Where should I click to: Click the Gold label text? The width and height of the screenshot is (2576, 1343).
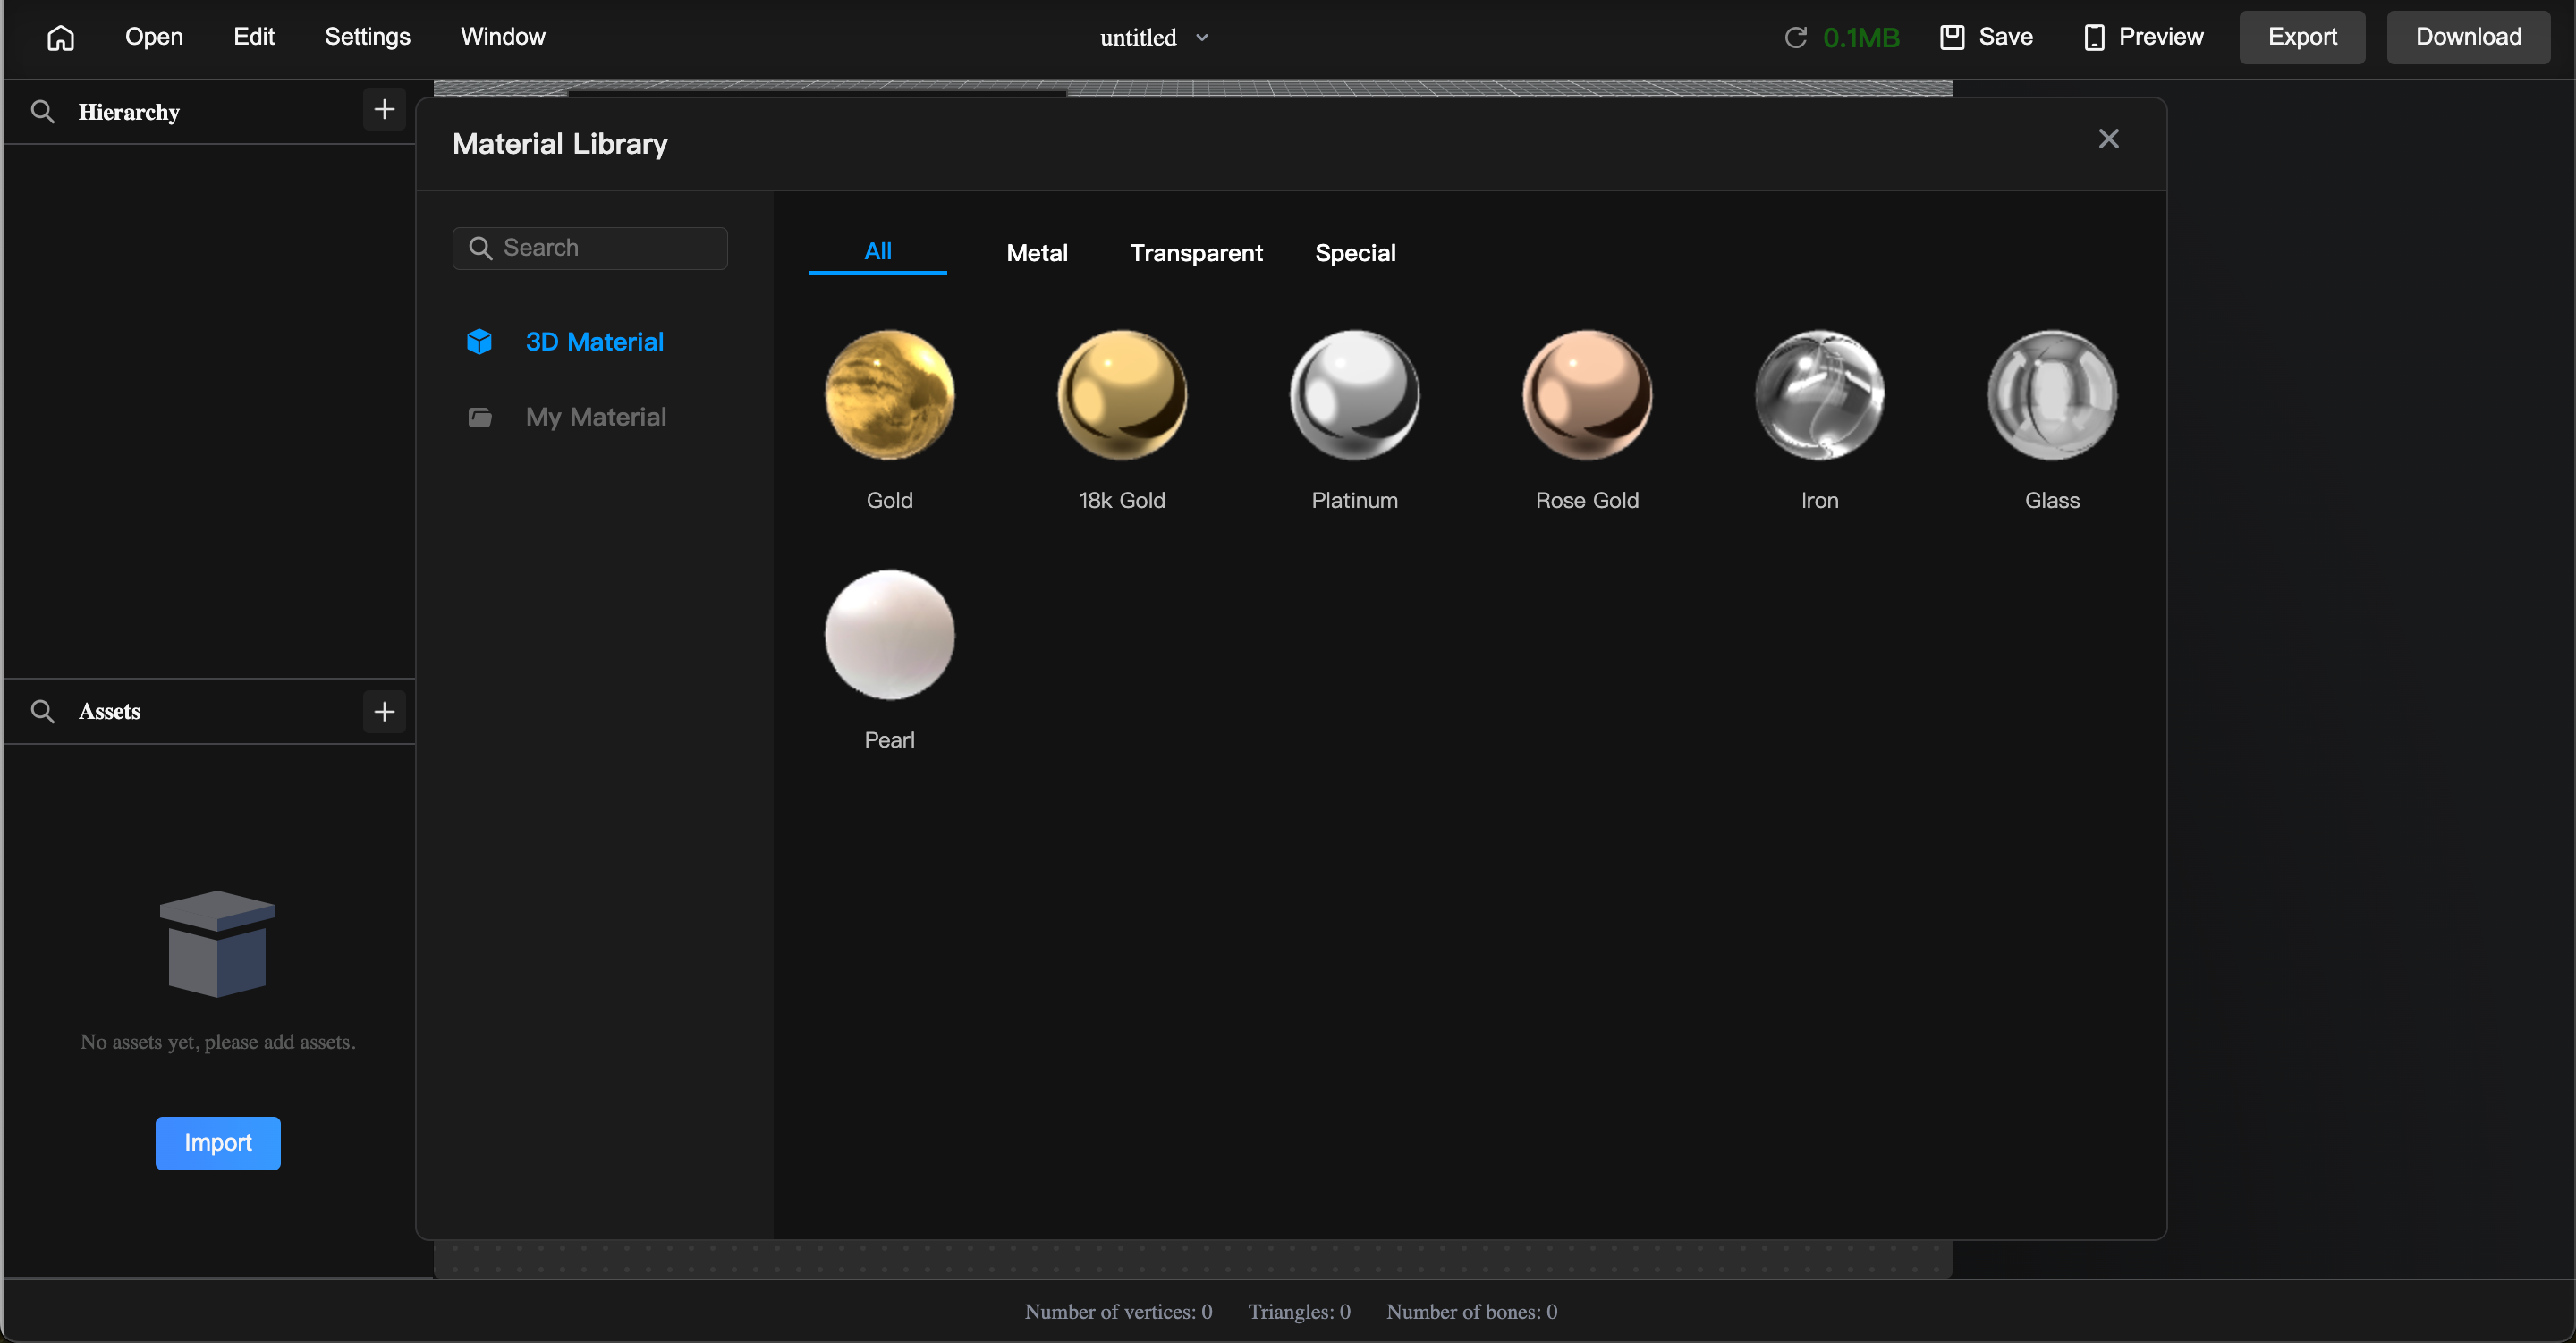pos(890,500)
